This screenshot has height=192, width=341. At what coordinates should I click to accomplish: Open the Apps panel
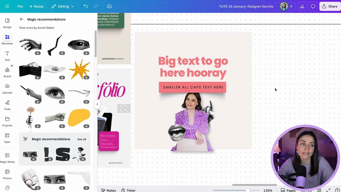tap(7, 138)
